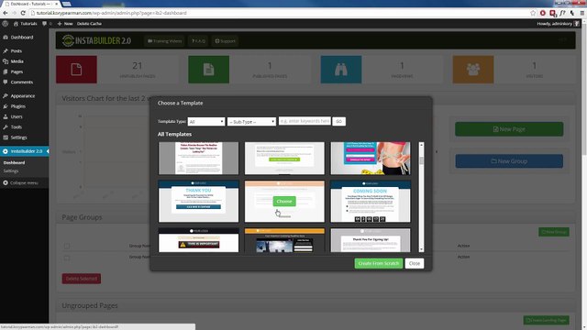Open the Users menu
Screen dimensions: 587x330
click(17, 116)
